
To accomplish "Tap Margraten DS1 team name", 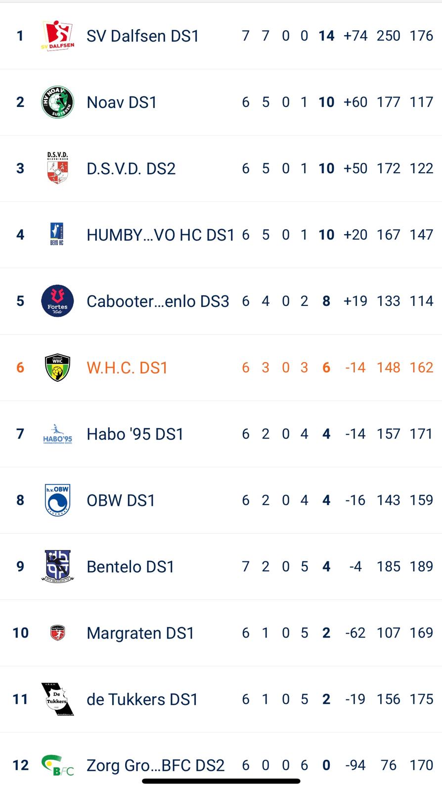I will point(140,633).
